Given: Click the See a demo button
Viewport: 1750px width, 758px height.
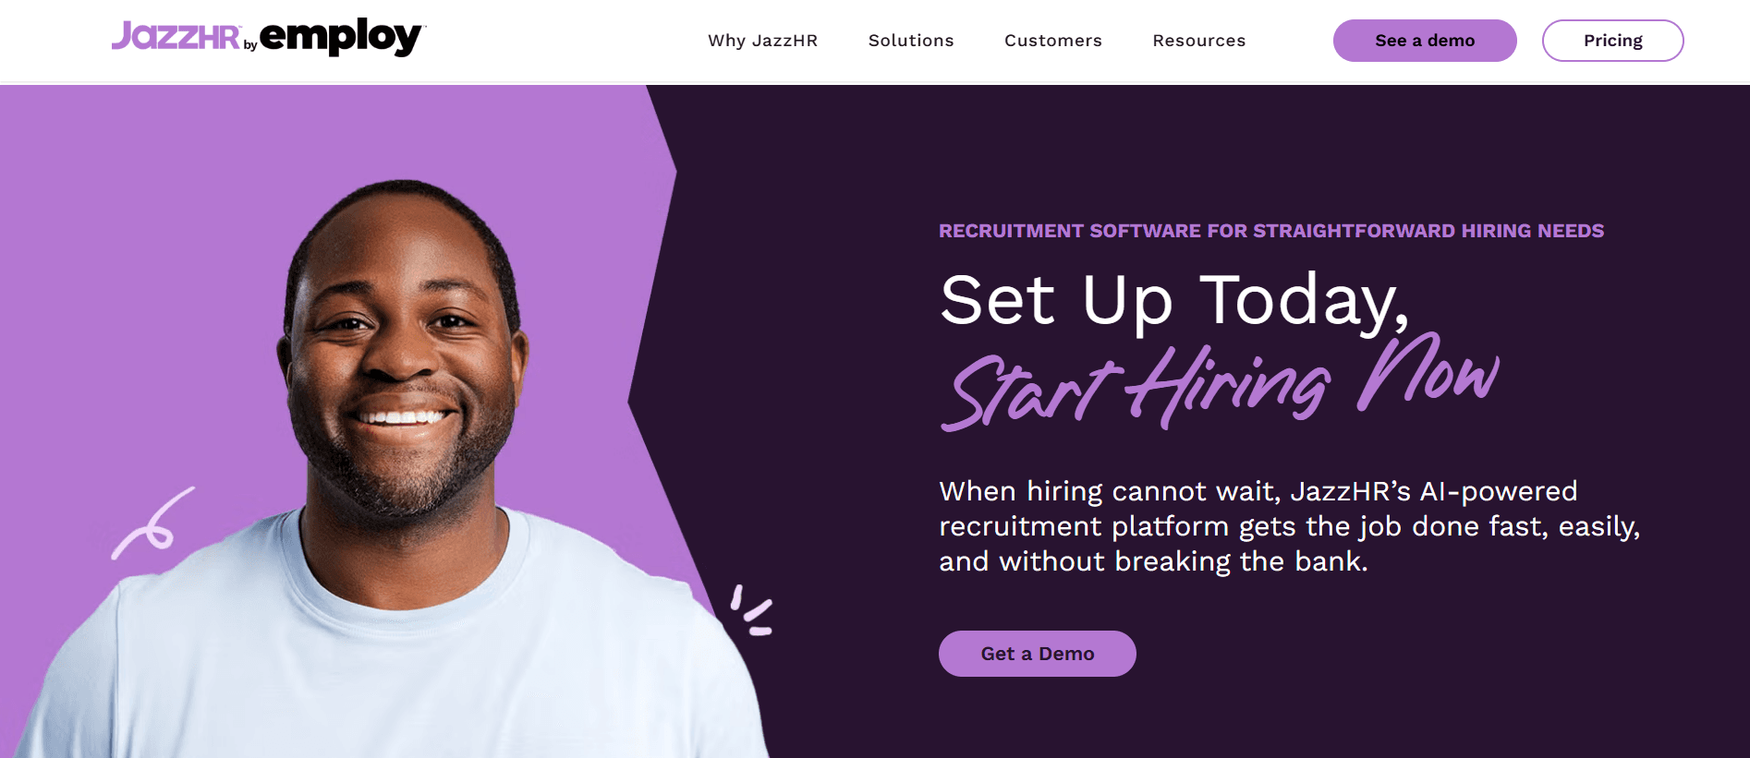Looking at the screenshot, I should click(1425, 41).
